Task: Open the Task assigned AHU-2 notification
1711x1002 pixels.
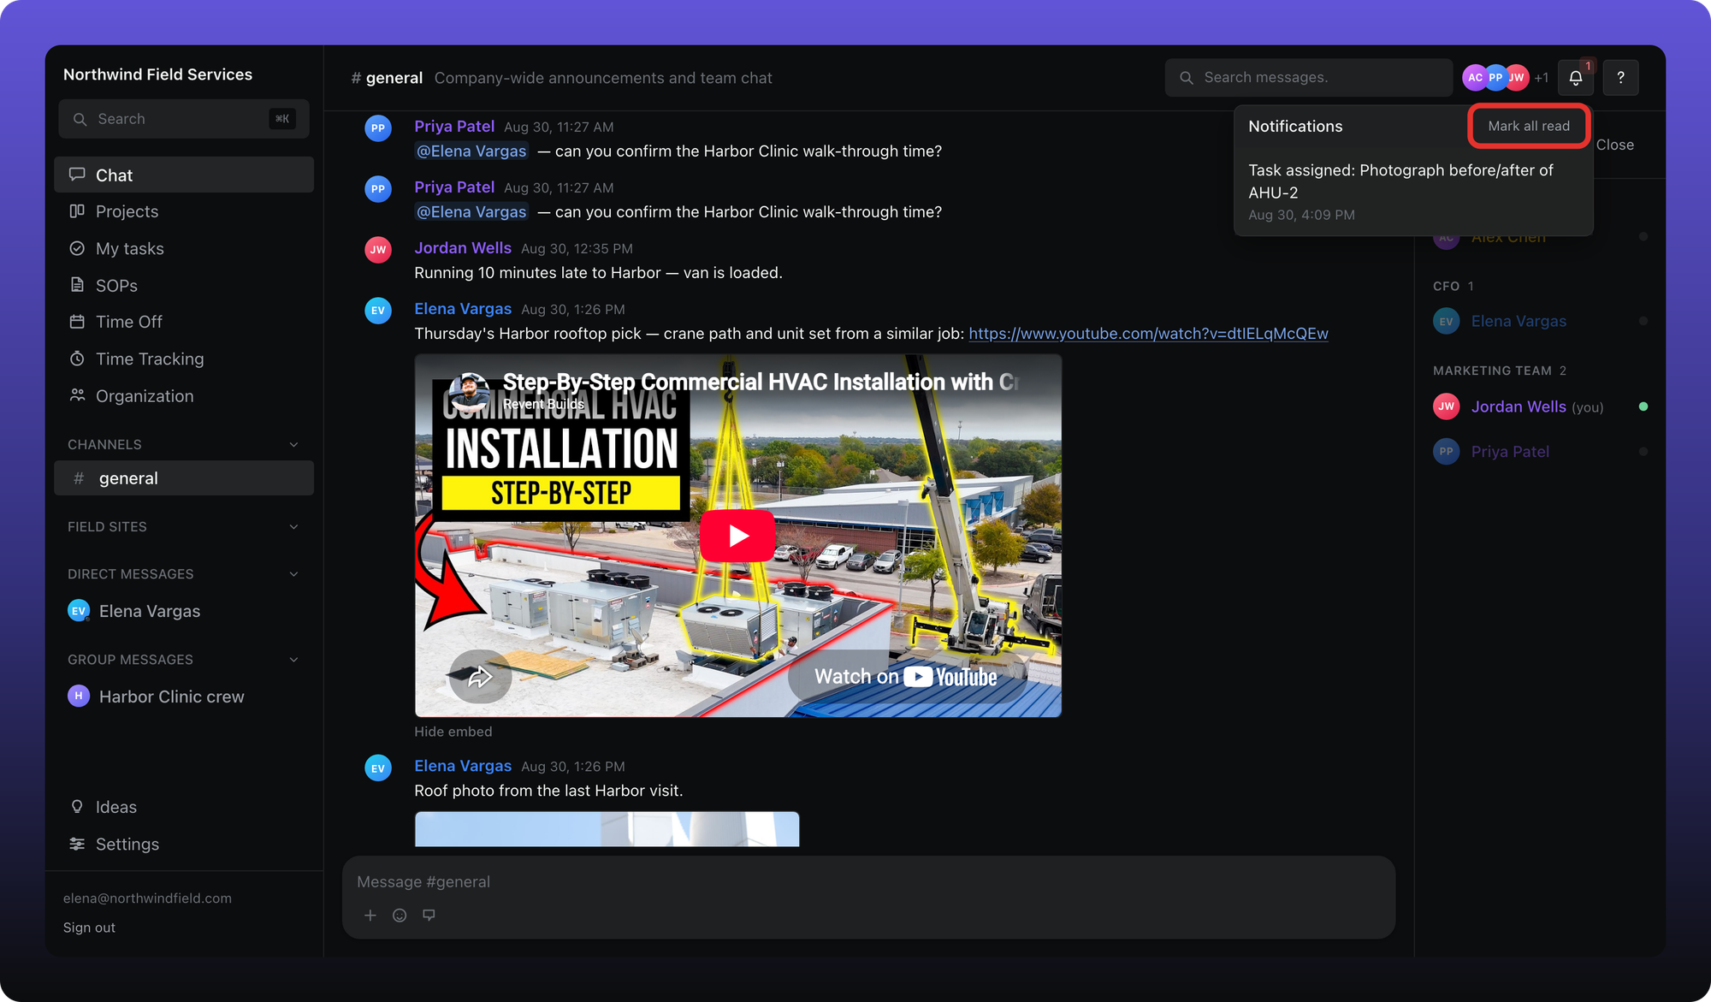Action: pyautogui.click(x=1413, y=192)
